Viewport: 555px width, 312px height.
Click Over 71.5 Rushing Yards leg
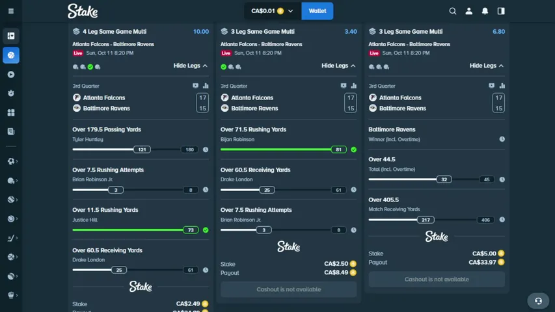(253, 129)
